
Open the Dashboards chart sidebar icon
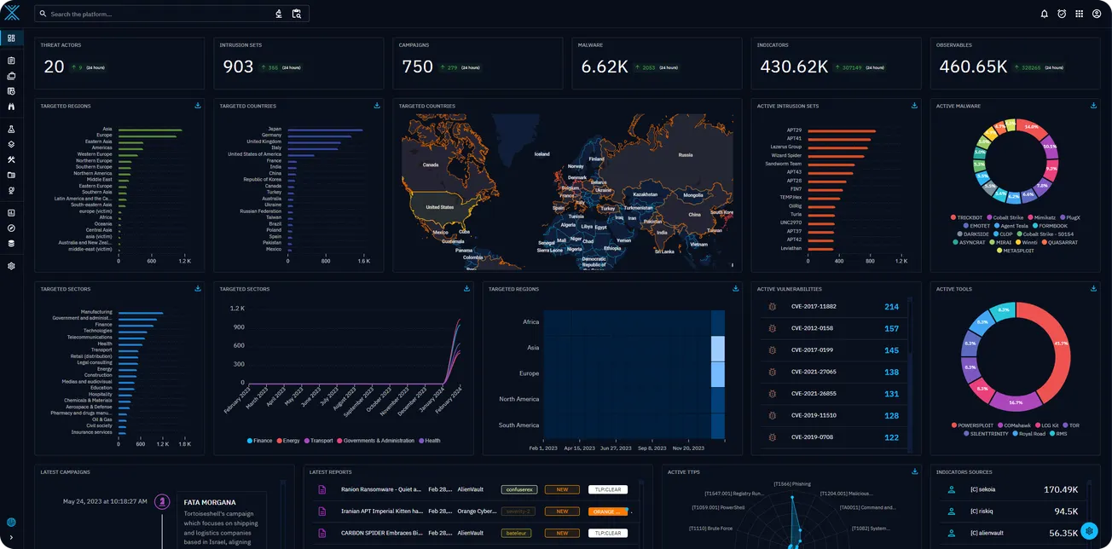(11, 213)
